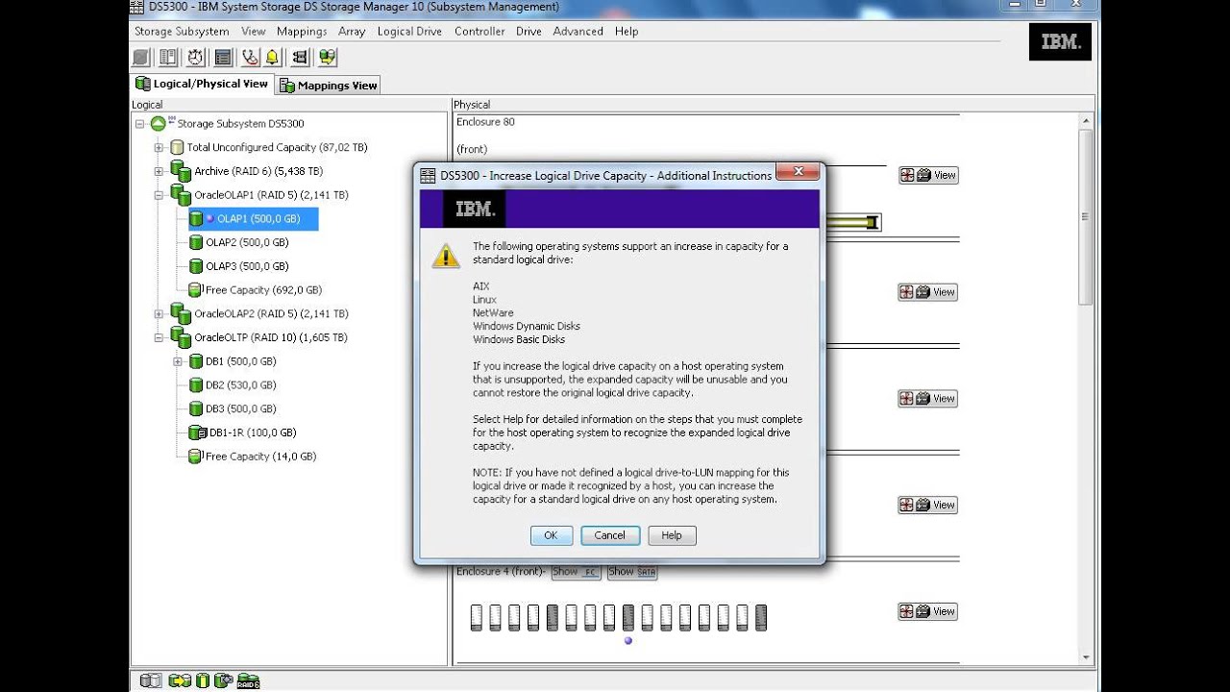
Task: Collapse the OracleOLAP1 array node
Action: pos(159,195)
